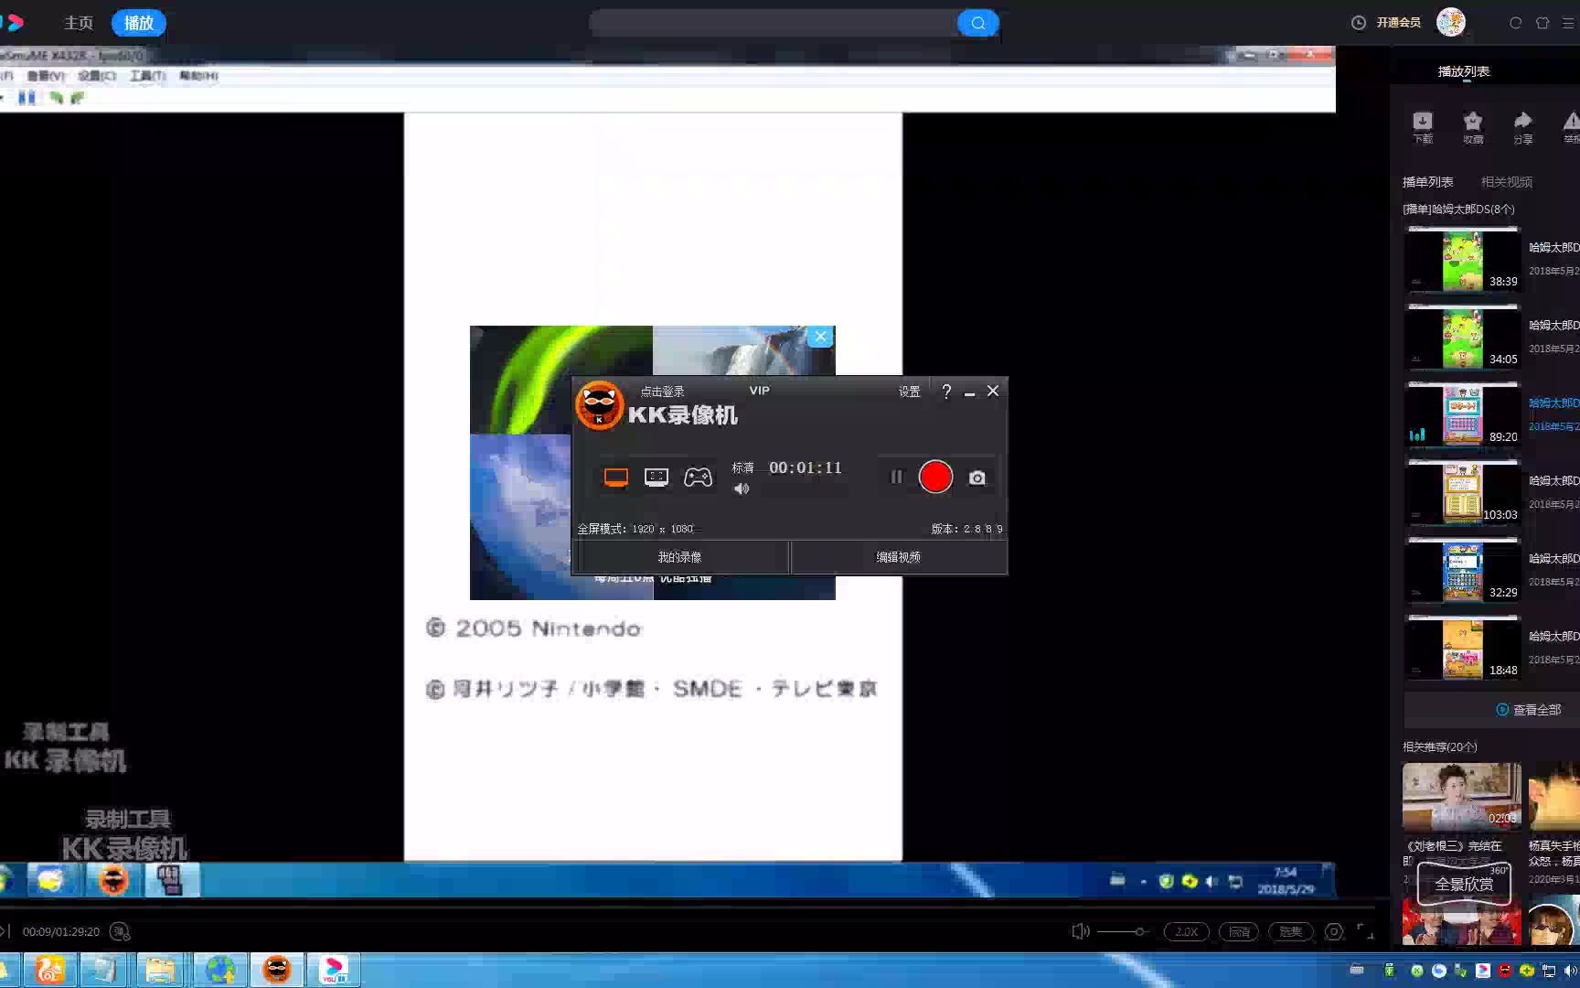Mute KK录像机 recording audio speaker icon

click(742, 489)
